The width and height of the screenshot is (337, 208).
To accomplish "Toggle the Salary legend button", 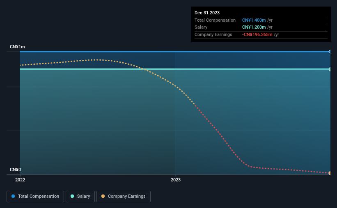I will tap(80, 197).
